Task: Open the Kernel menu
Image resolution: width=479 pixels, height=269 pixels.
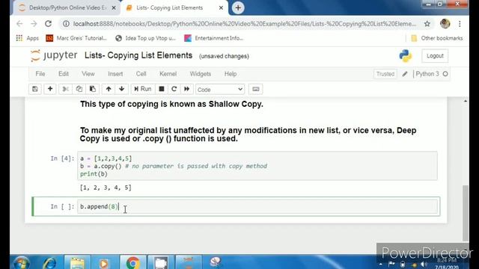Action: coord(168,74)
